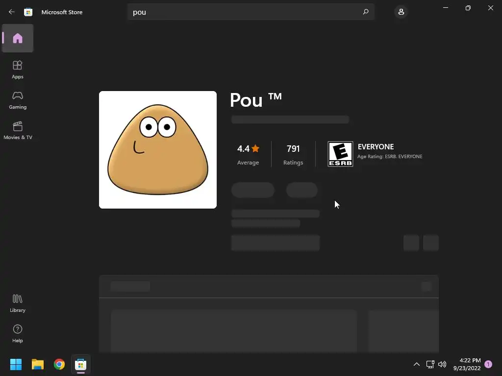Launch Google Chrome from the taskbar
This screenshot has width=502, height=376.
[x=59, y=364]
